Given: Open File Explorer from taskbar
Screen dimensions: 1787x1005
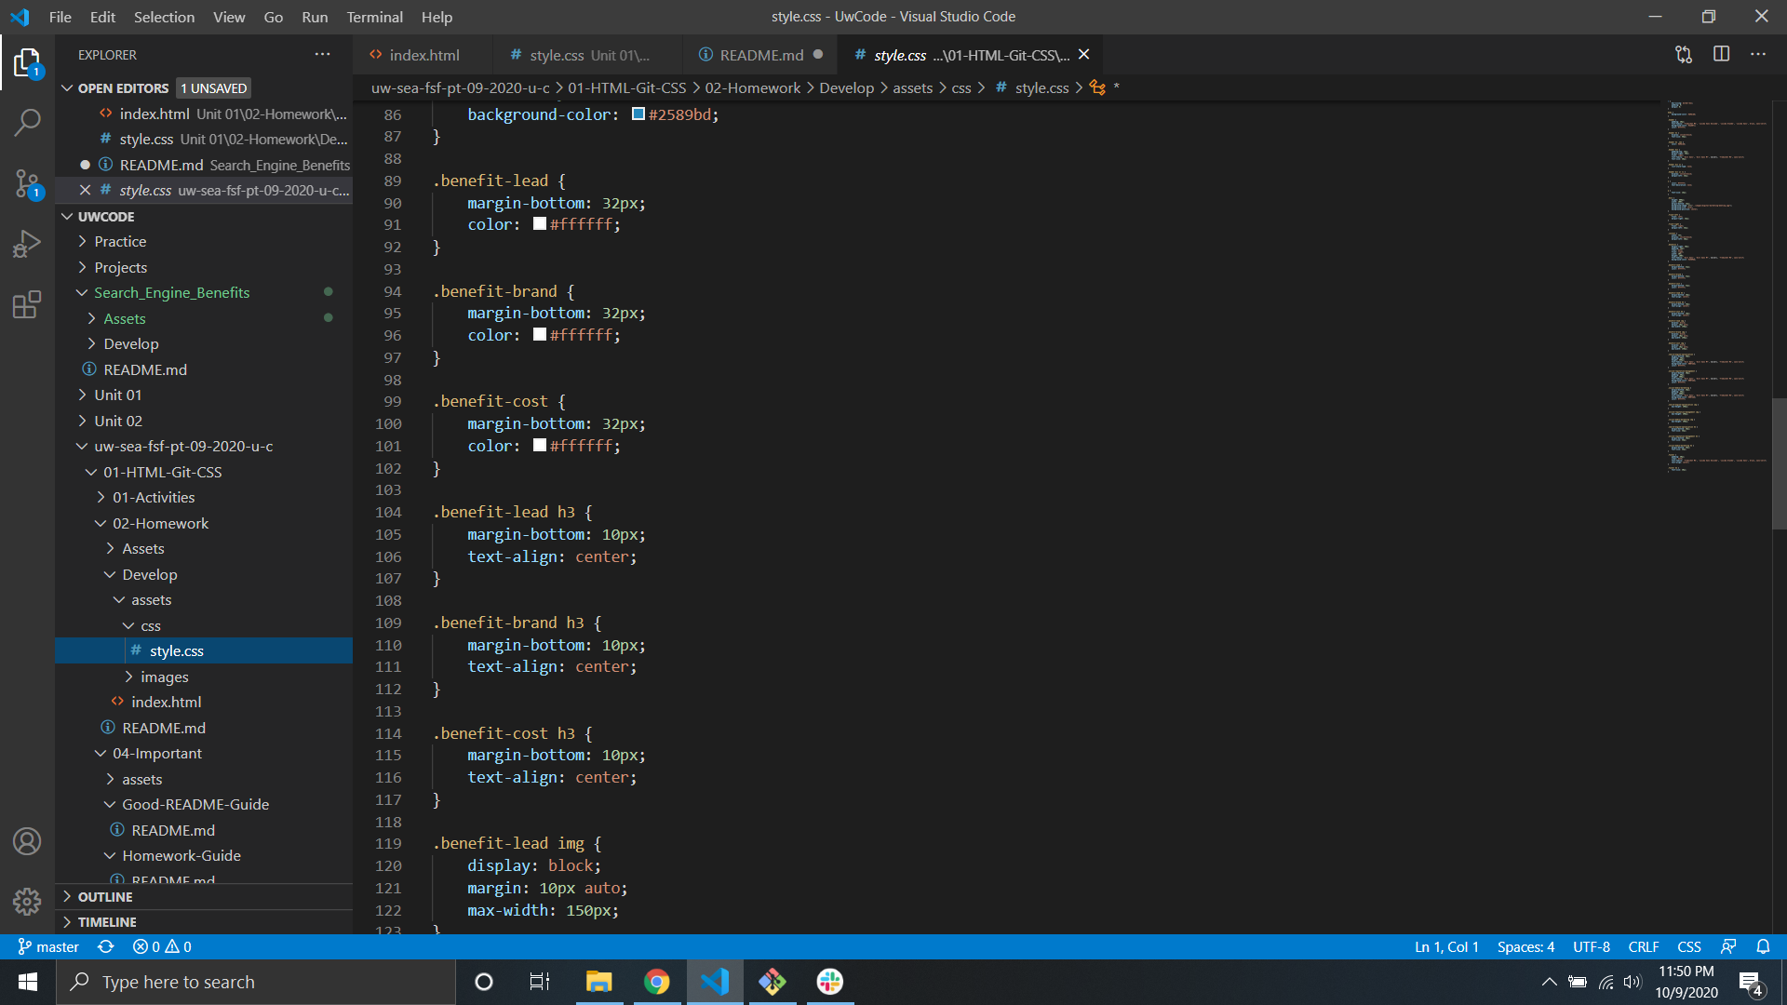Looking at the screenshot, I should click(598, 982).
